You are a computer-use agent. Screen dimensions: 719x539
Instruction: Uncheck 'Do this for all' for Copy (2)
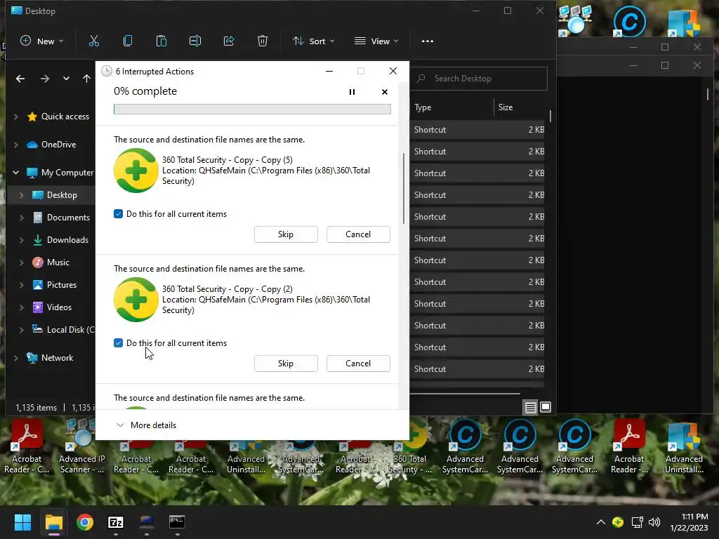tap(118, 343)
